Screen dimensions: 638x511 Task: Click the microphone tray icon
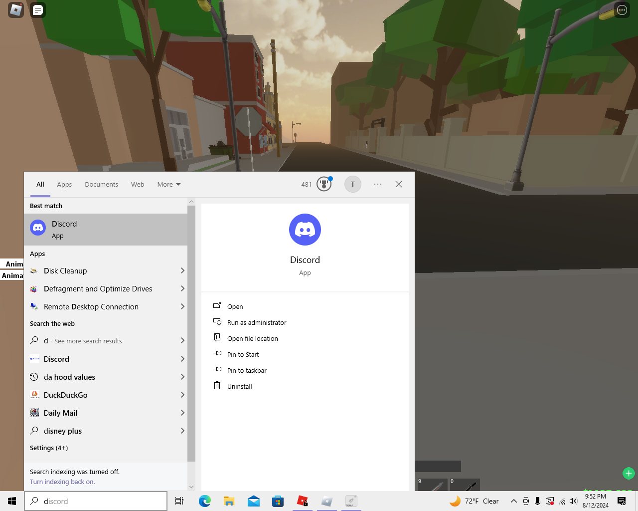pos(537,501)
